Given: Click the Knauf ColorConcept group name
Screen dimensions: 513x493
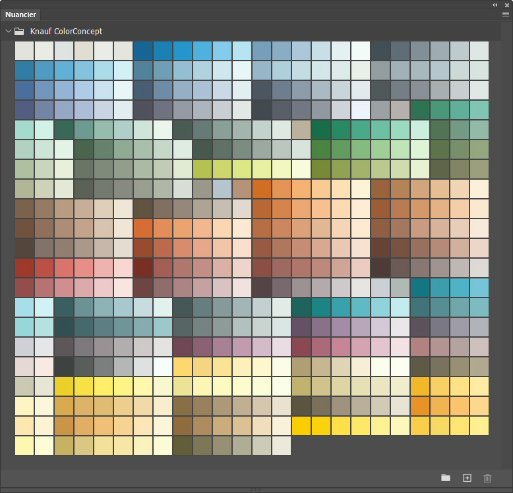Looking at the screenshot, I should tap(66, 32).
